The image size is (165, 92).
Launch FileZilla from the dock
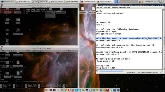coord(108,90)
